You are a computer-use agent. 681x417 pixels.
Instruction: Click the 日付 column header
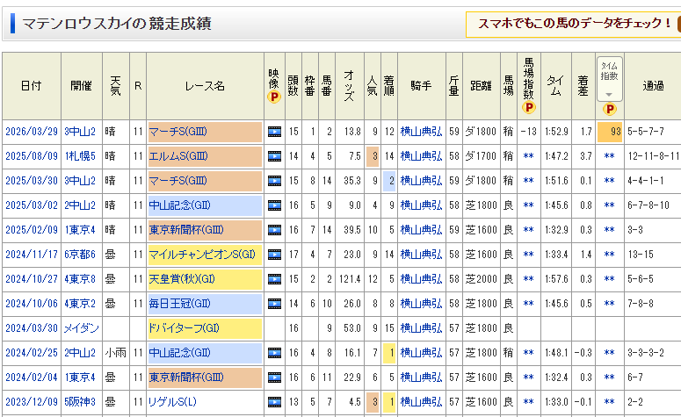point(31,85)
